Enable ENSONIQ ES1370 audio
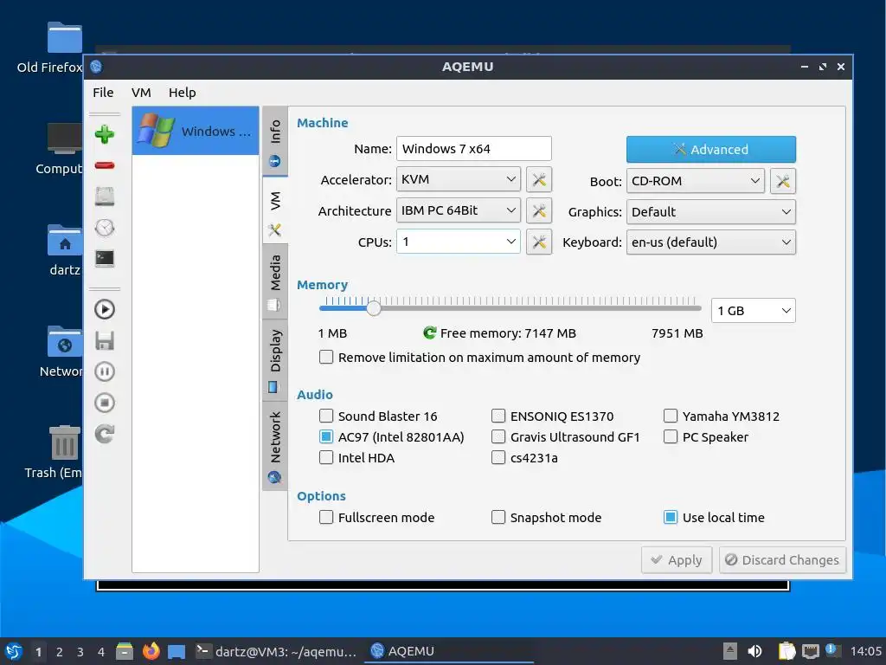886x665 pixels. [x=498, y=416]
